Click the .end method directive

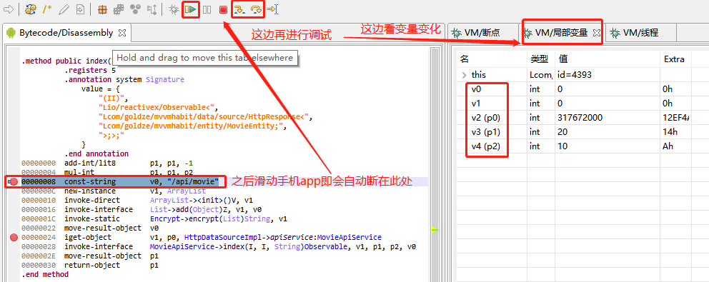coord(45,274)
